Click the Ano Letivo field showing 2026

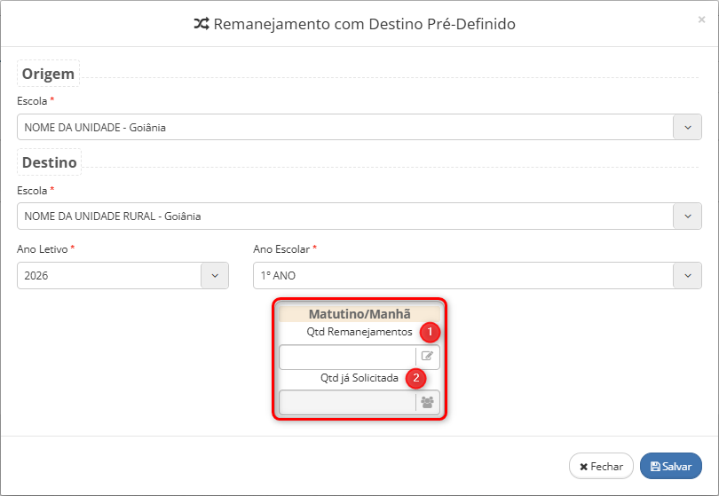[x=109, y=276]
